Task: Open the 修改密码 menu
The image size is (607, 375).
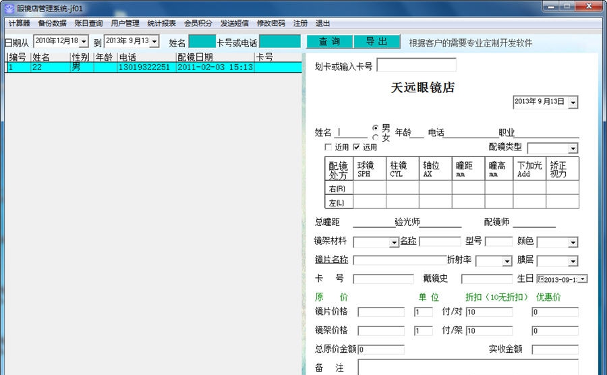Action: (270, 23)
